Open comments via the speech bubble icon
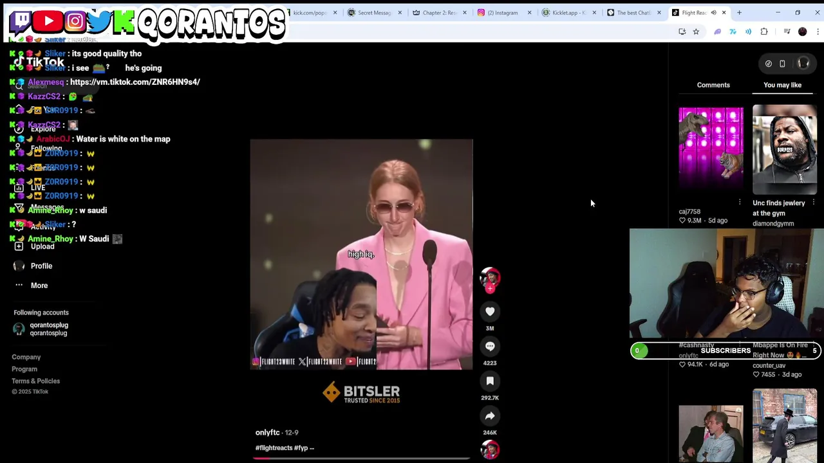 click(x=490, y=347)
